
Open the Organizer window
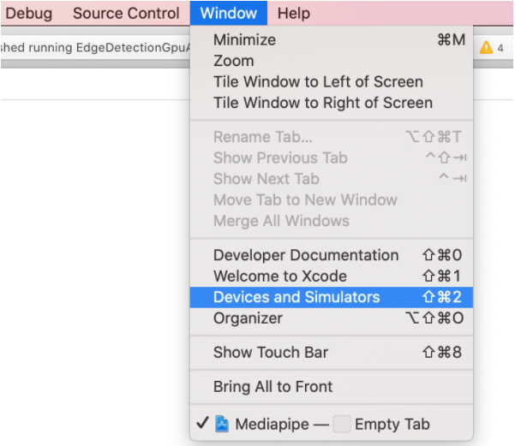248,318
